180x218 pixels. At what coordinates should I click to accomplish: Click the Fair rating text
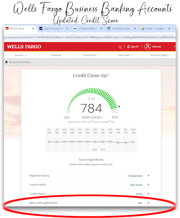[140, 203]
